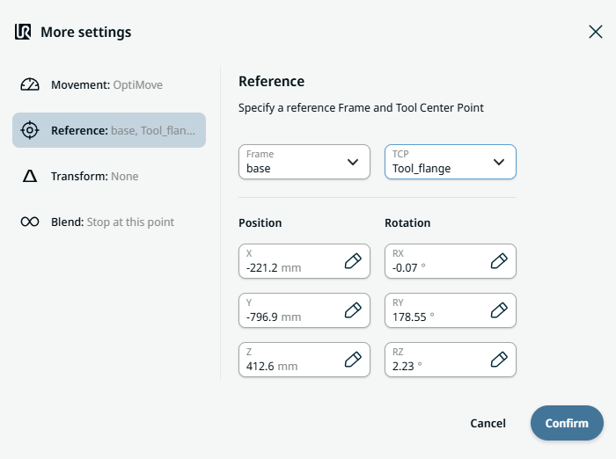Select Blend: Stop at this point
The height and width of the screenshot is (459, 616).
pos(112,222)
